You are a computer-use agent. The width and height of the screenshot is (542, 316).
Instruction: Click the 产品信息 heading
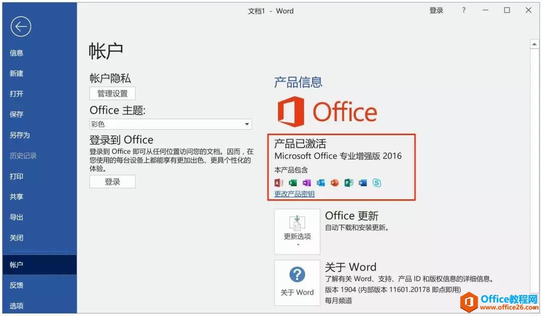pyautogui.click(x=298, y=83)
